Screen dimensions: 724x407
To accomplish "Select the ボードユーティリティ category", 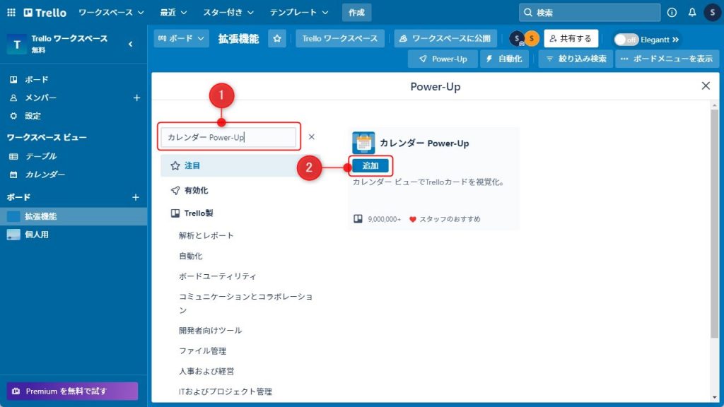I will point(218,276).
